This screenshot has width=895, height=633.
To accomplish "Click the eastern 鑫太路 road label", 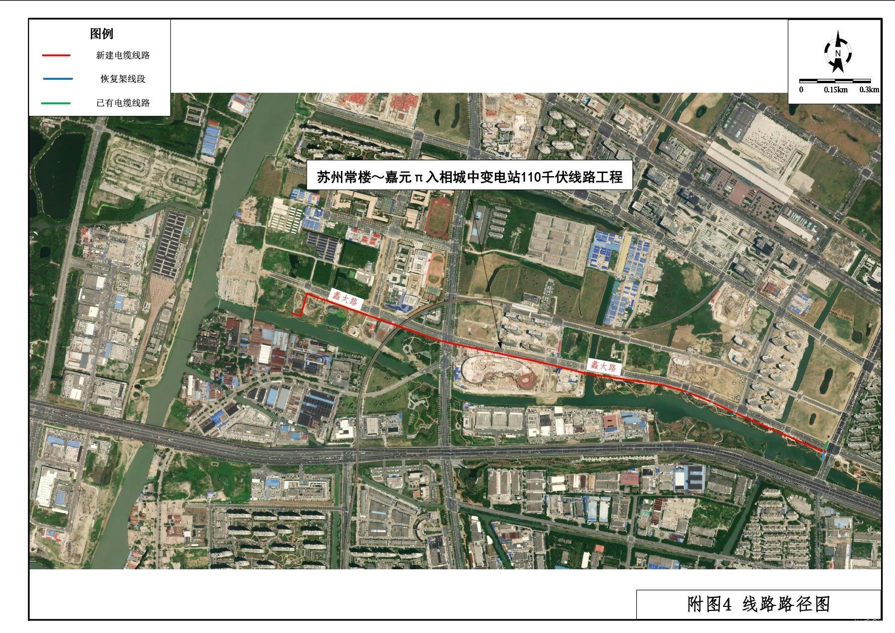I will [604, 367].
